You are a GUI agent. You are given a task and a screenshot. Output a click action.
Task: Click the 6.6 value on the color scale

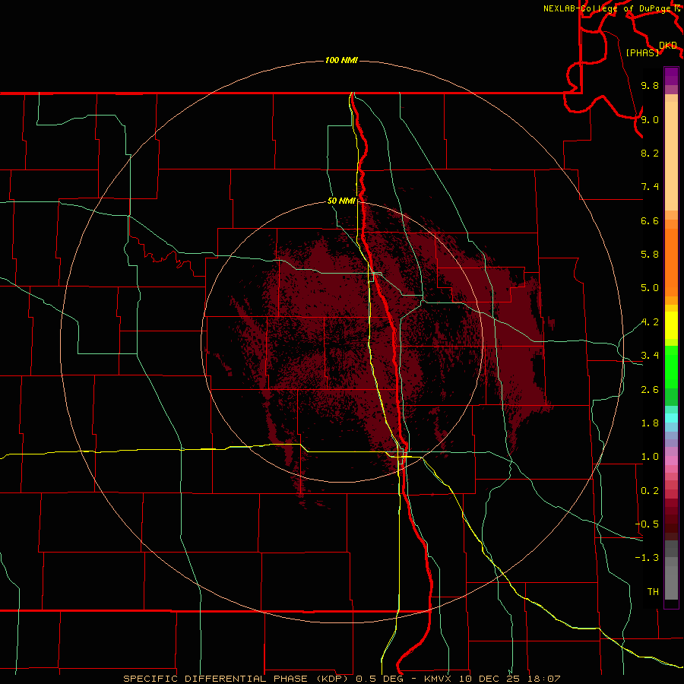(x=650, y=220)
